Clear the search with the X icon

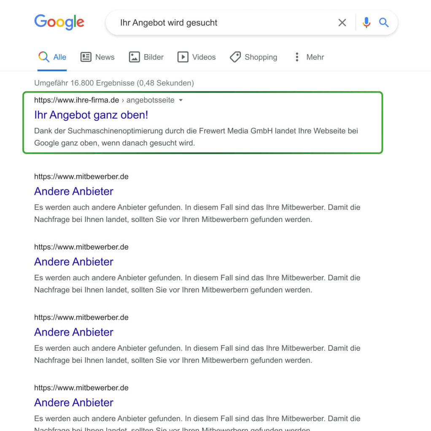click(x=342, y=23)
